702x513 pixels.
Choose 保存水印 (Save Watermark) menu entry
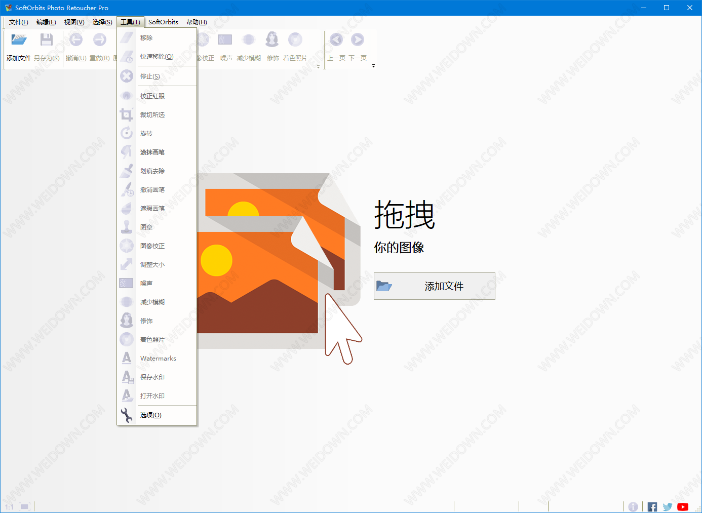[157, 377]
